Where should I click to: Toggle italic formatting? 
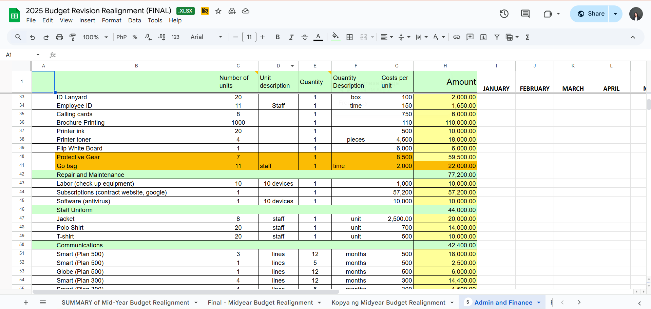(291, 37)
